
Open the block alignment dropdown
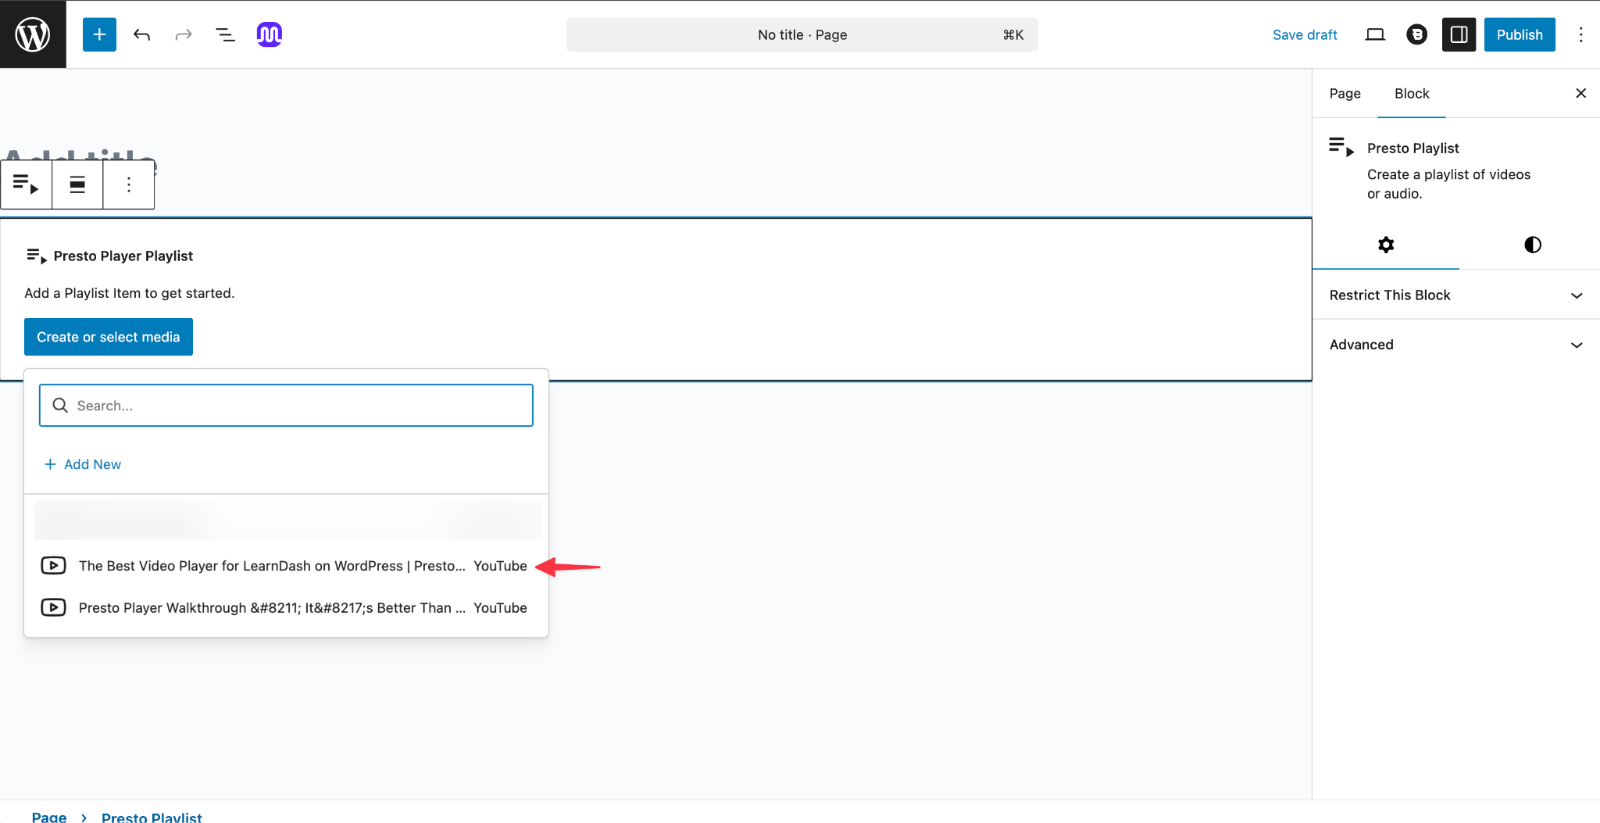pyautogui.click(x=77, y=184)
